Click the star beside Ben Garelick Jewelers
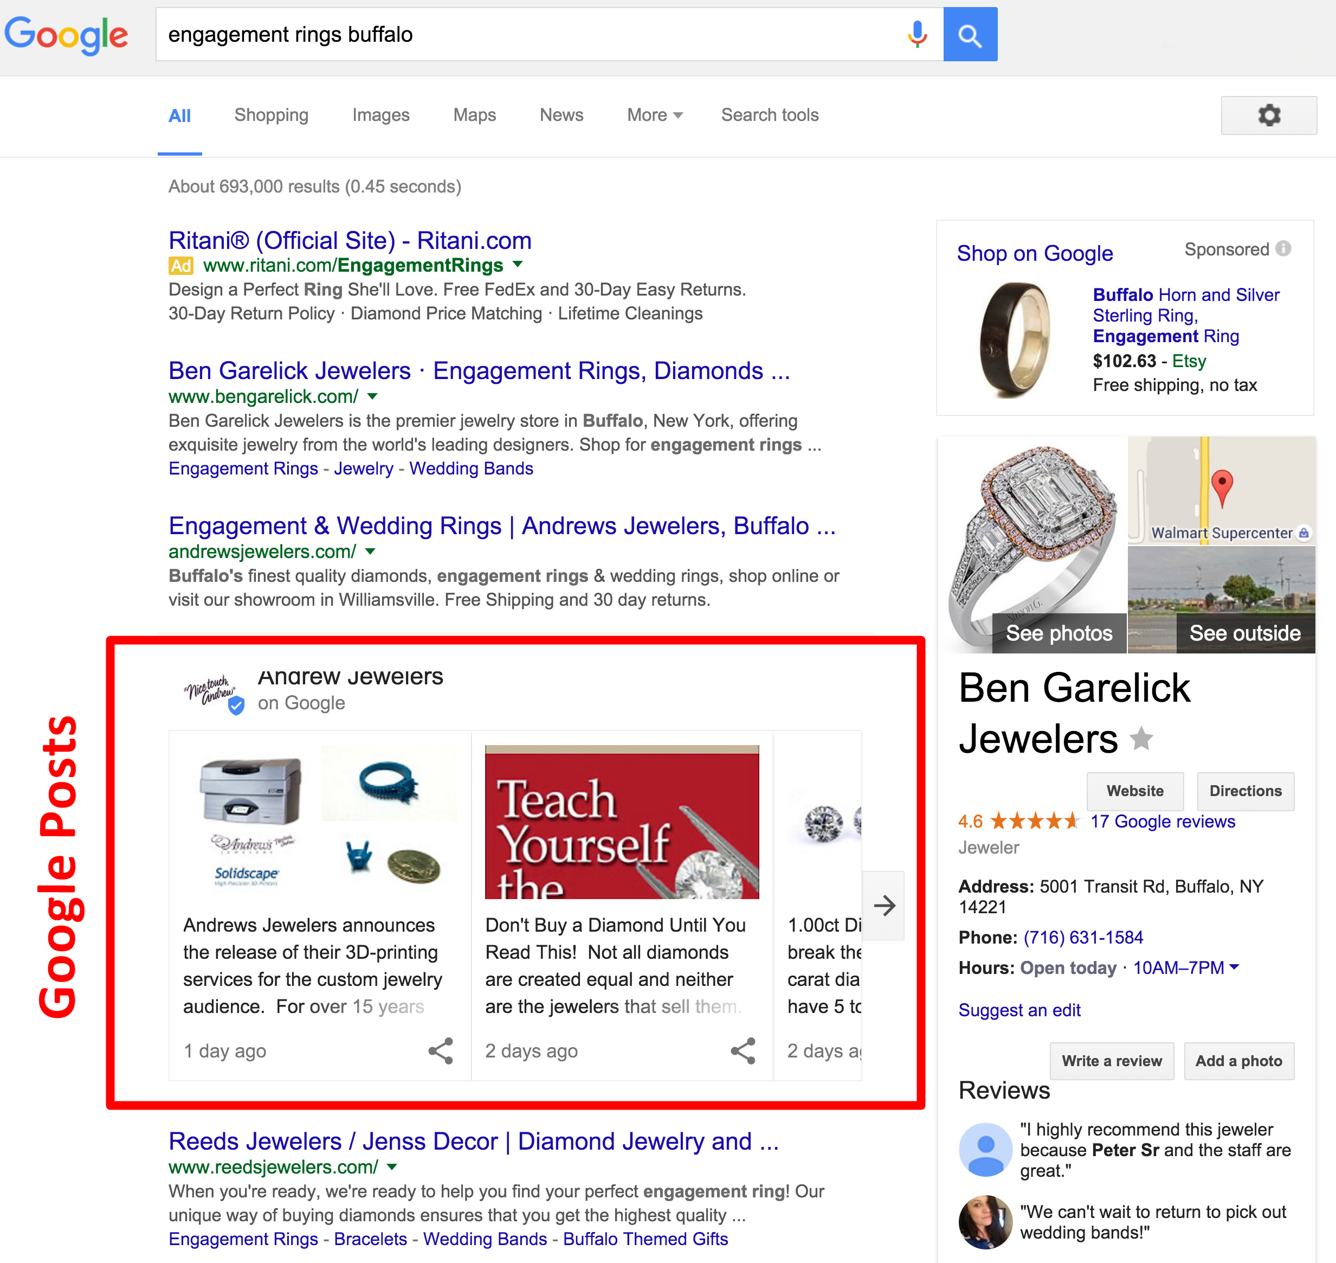Image resolution: width=1336 pixels, height=1263 pixels. pyautogui.click(x=1141, y=739)
